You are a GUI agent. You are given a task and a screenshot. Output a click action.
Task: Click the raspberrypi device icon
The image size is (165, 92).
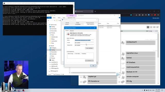[x=85, y=77]
